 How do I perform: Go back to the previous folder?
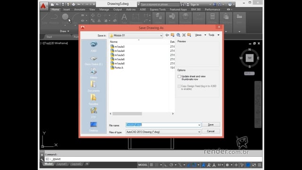(167, 35)
